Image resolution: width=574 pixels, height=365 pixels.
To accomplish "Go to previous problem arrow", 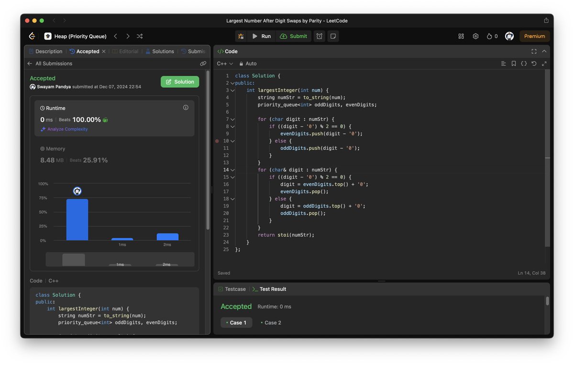I will (x=115, y=36).
